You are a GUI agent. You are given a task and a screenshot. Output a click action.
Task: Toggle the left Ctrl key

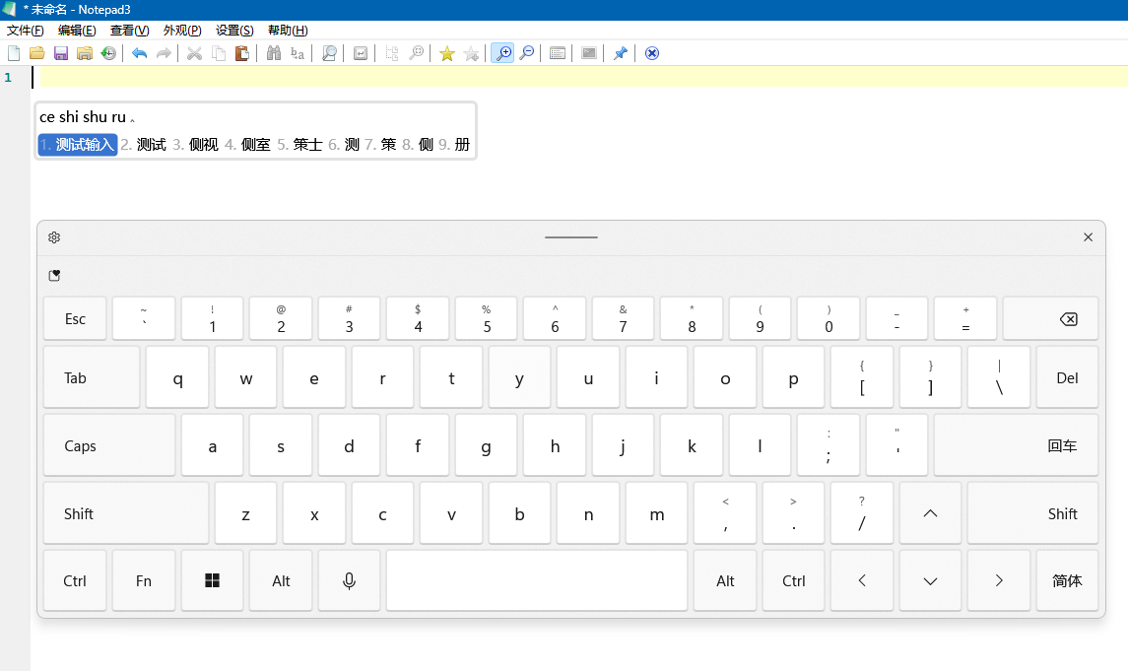(75, 581)
